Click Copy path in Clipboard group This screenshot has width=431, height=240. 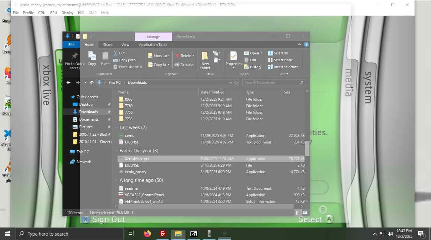(124, 60)
